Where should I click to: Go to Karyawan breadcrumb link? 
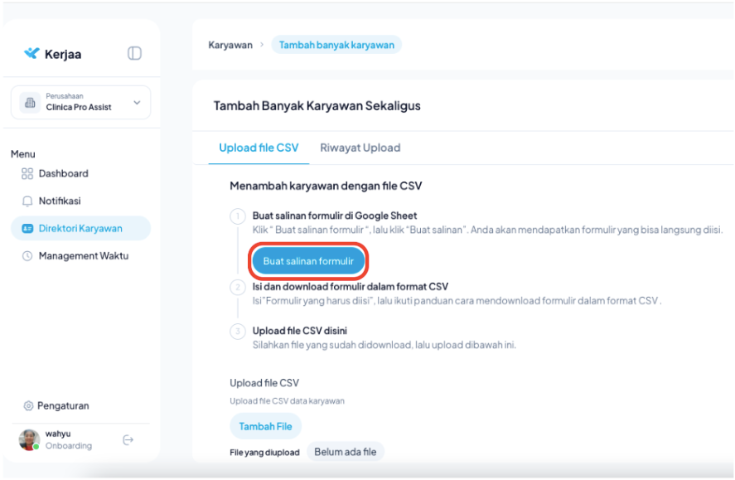pyautogui.click(x=230, y=45)
